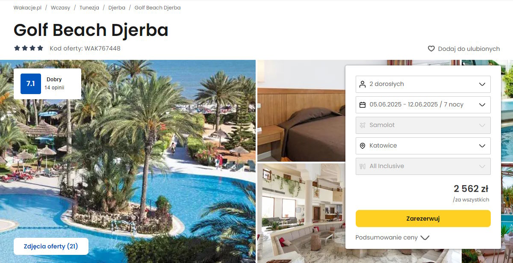
Task: Click the blue 7.1 rating badge
Action: (x=31, y=84)
